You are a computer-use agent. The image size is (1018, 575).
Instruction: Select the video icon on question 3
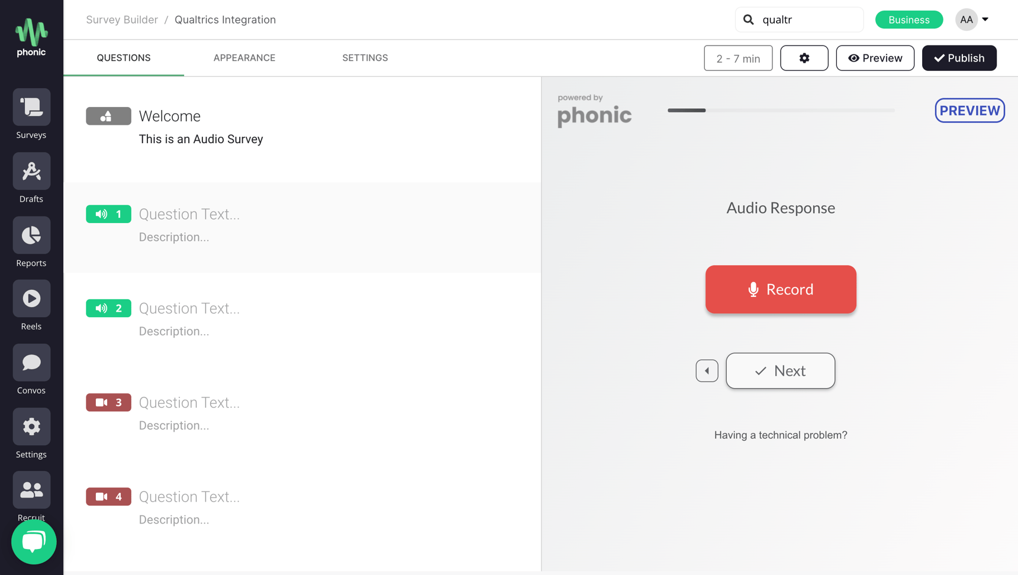pos(101,402)
